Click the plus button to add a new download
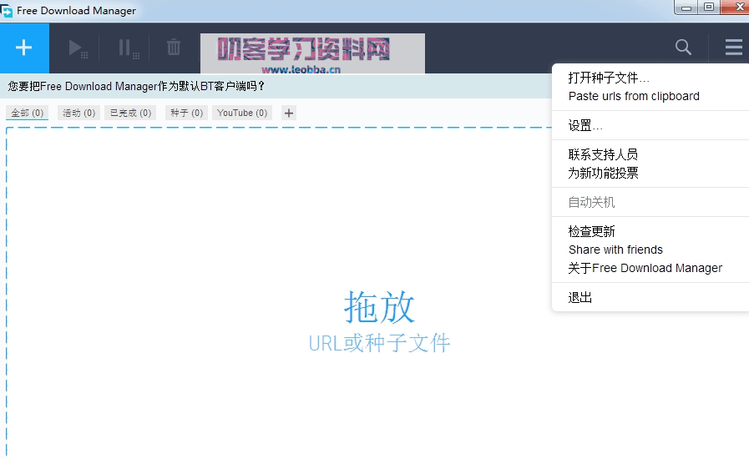Image resolution: width=749 pixels, height=459 pixels. click(x=24, y=48)
